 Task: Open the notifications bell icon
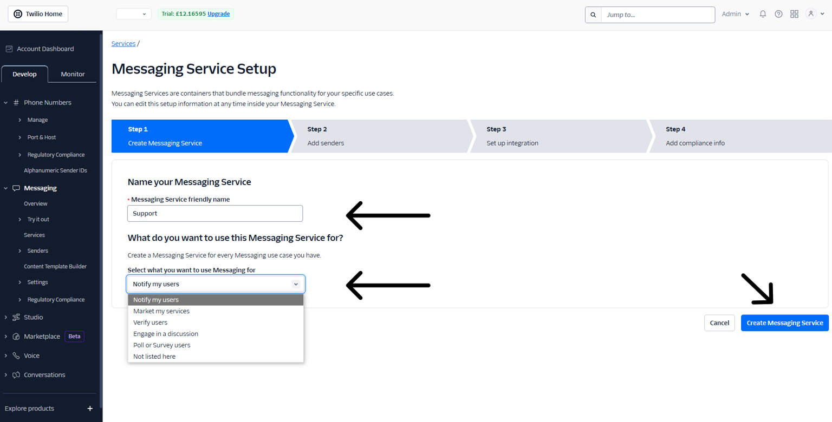[763, 14]
